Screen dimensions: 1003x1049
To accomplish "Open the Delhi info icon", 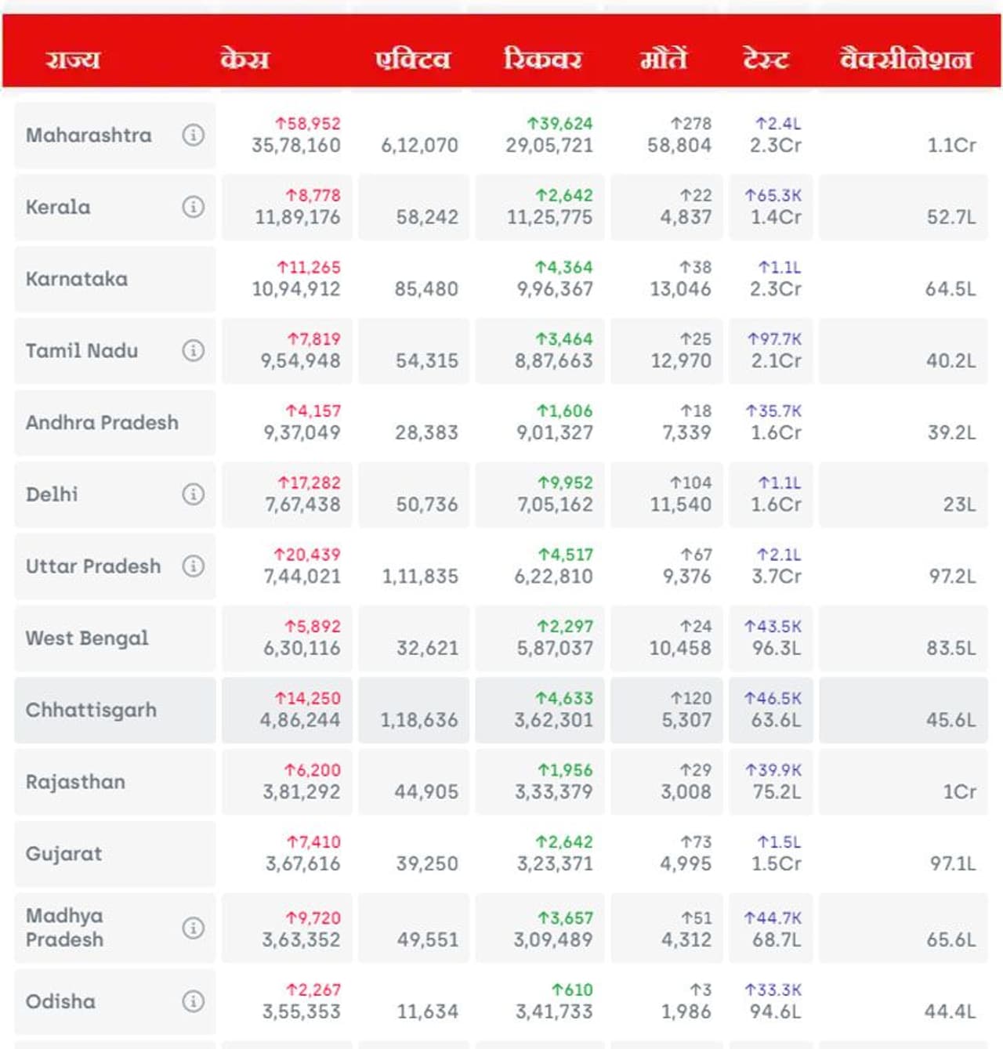I will point(193,494).
